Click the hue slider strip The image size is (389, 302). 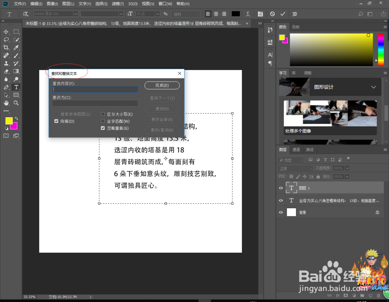tap(381, 50)
